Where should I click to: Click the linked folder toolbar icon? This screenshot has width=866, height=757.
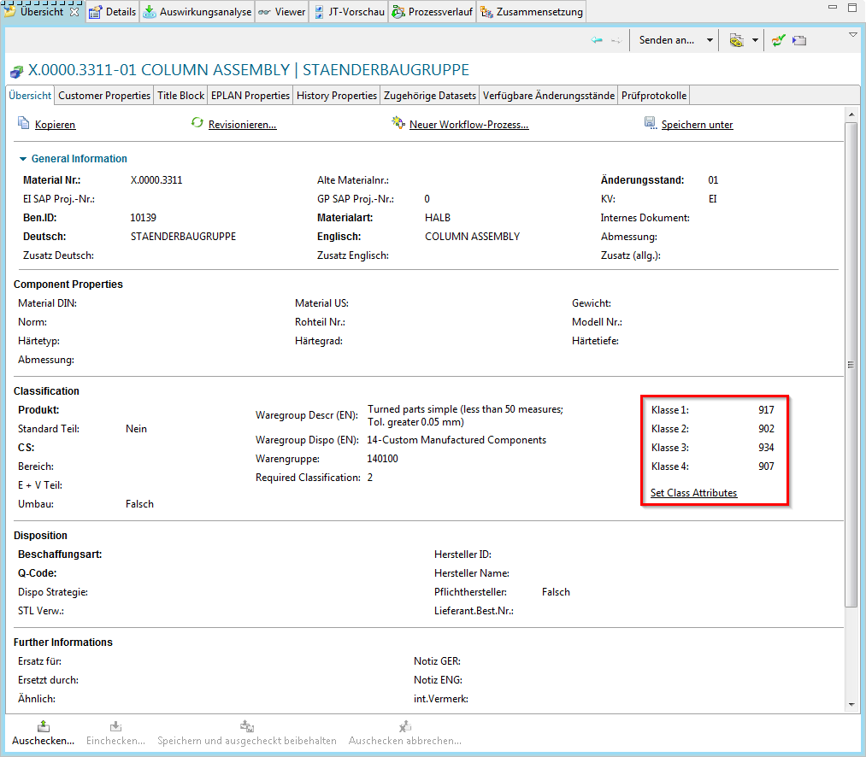coord(735,41)
